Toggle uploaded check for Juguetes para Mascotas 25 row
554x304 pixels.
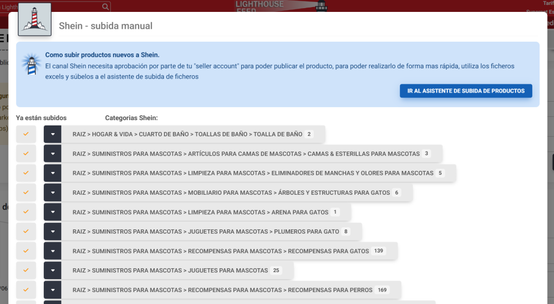26,270
